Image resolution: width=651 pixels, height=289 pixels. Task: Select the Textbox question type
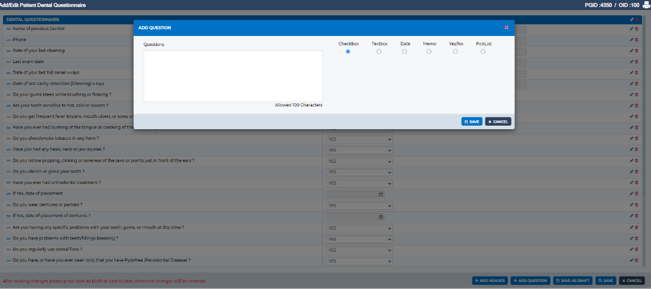378,51
